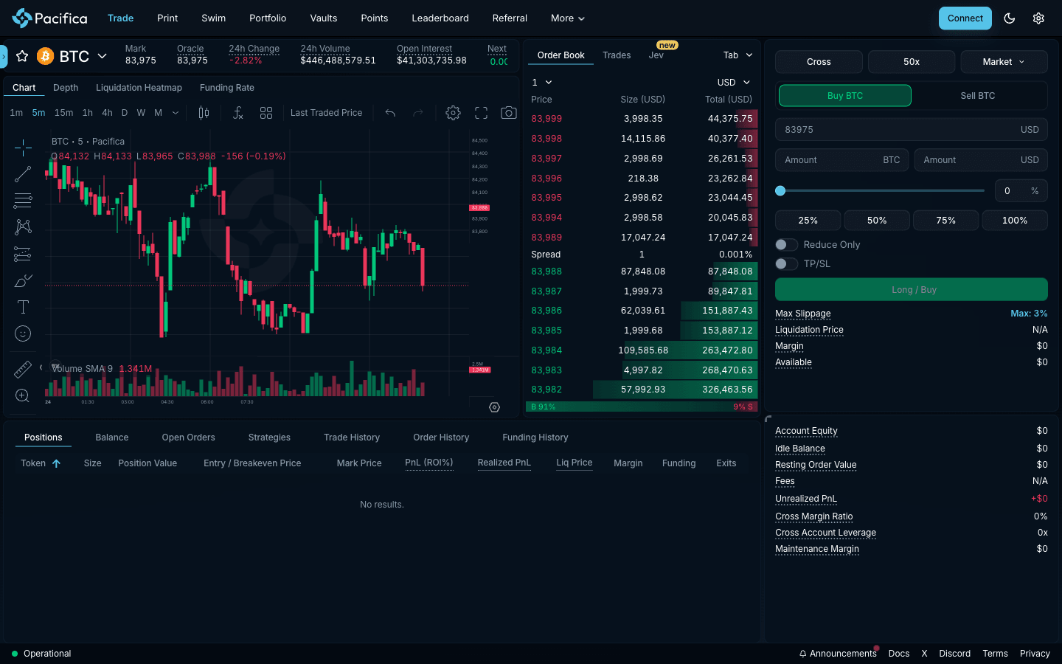Undo the last chart action
This screenshot has height=664, width=1062.
[390, 113]
